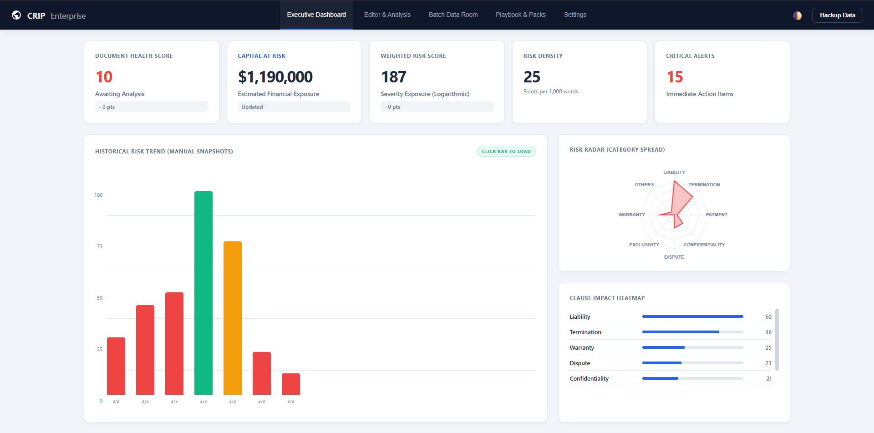
Task: Click the tall green bar in the trend chart
Action: coord(203,291)
